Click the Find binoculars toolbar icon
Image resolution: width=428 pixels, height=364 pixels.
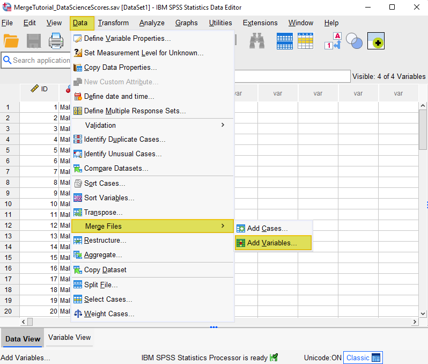(x=257, y=41)
